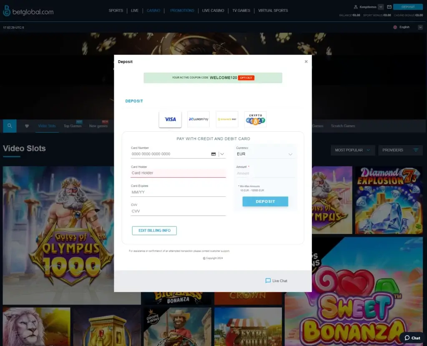The image size is (427, 346).
Task: Click the WELCOME120 coupon code text
Action: (224, 78)
